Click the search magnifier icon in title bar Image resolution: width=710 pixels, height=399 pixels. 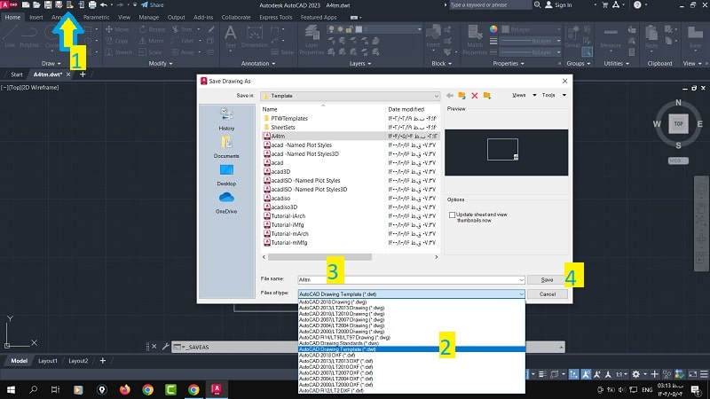(538, 5)
